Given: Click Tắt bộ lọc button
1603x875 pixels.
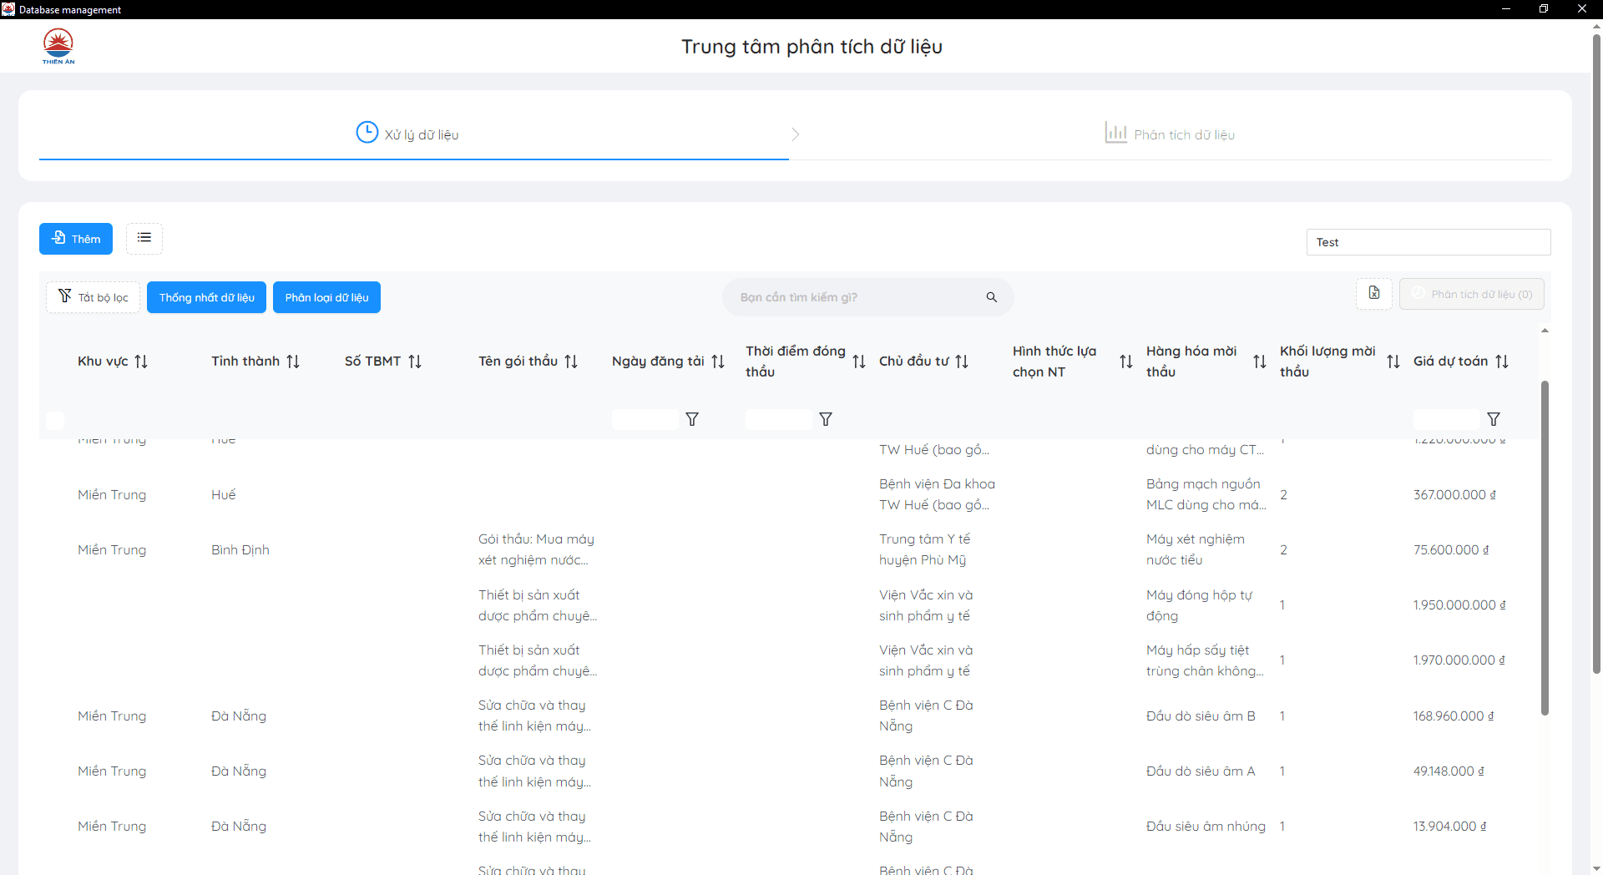Looking at the screenshot, I should click(x=94, y=297).
